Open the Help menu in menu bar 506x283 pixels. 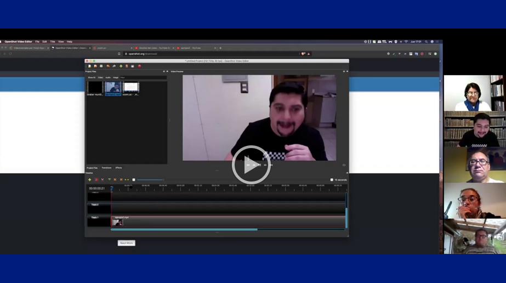pyautogui.click(x=70, y=42)
